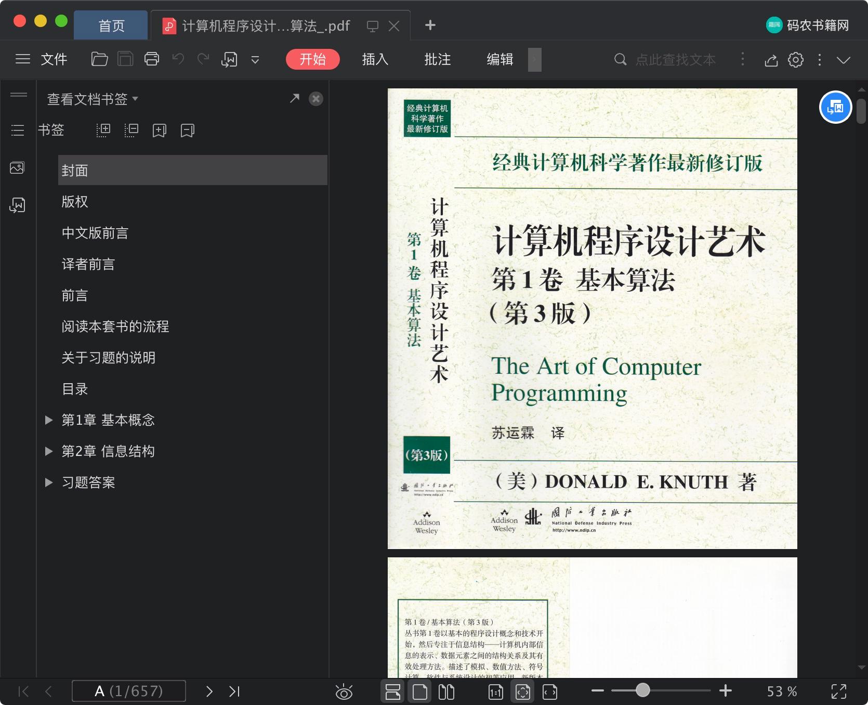Viewport: 868px width, 705px height.
Task: Toggle fit page zoom
Action: point(523,692)
